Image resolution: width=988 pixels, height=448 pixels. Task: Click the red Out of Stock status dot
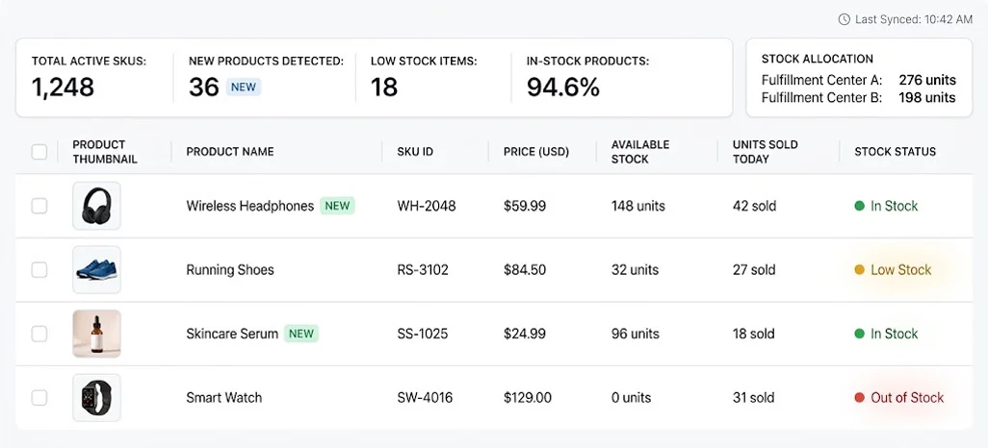pyautogui.click(x=860, y=398)
